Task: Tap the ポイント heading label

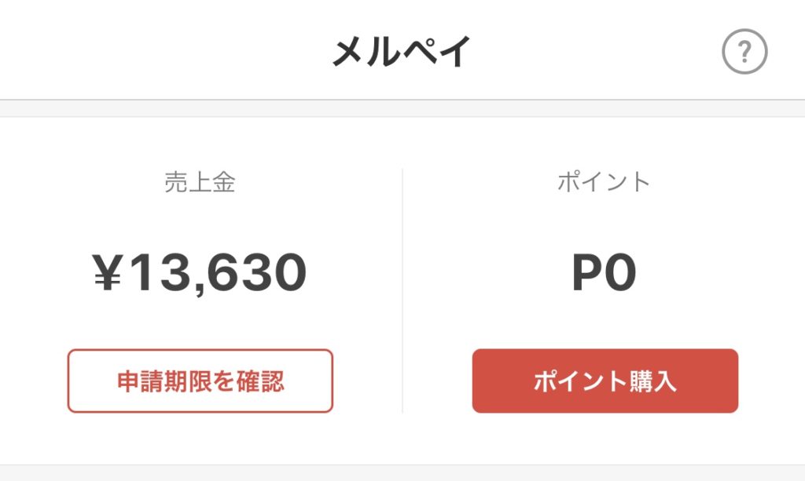Action: pyautogui.click(x=604, y=182)
